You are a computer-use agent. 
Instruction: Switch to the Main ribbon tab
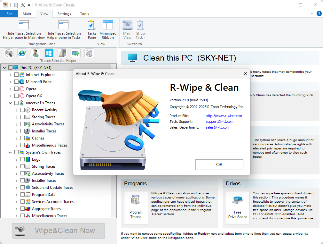(x=27, y=14)
